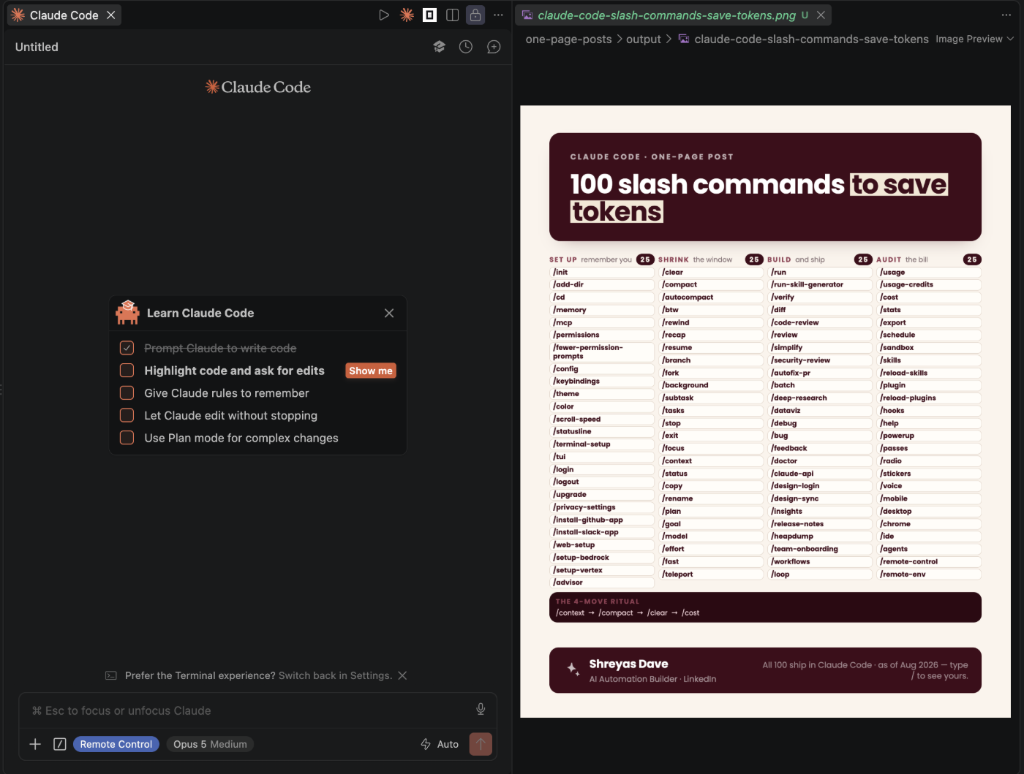
Task: Check "Let Claude edit without stopping" checkbox
Action: [x=127, y=415]
